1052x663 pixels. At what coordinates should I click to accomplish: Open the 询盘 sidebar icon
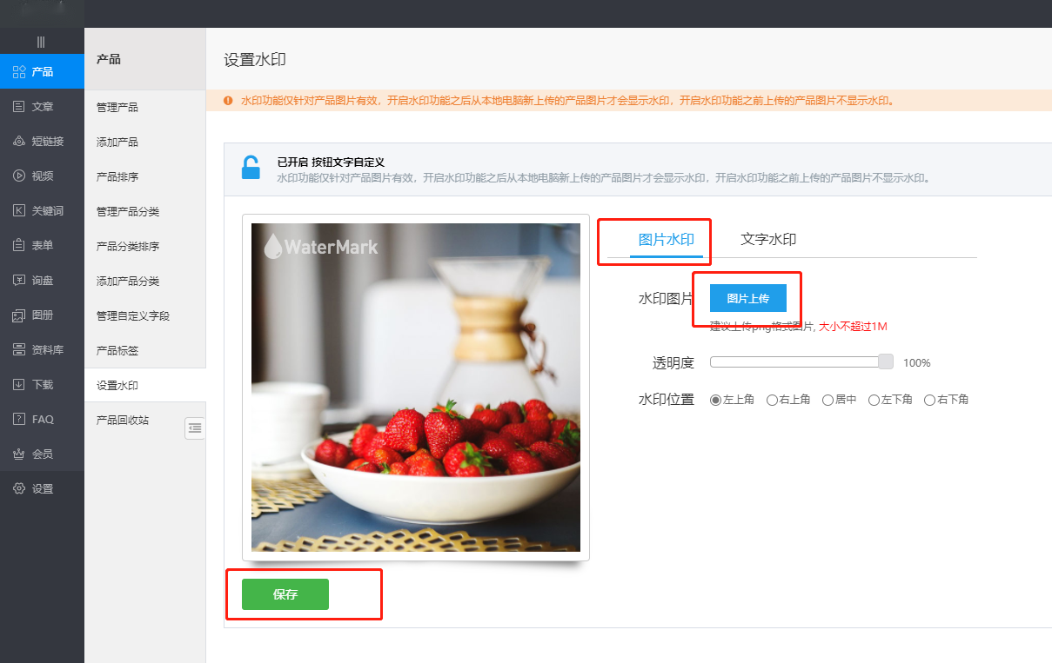[19, 280]
